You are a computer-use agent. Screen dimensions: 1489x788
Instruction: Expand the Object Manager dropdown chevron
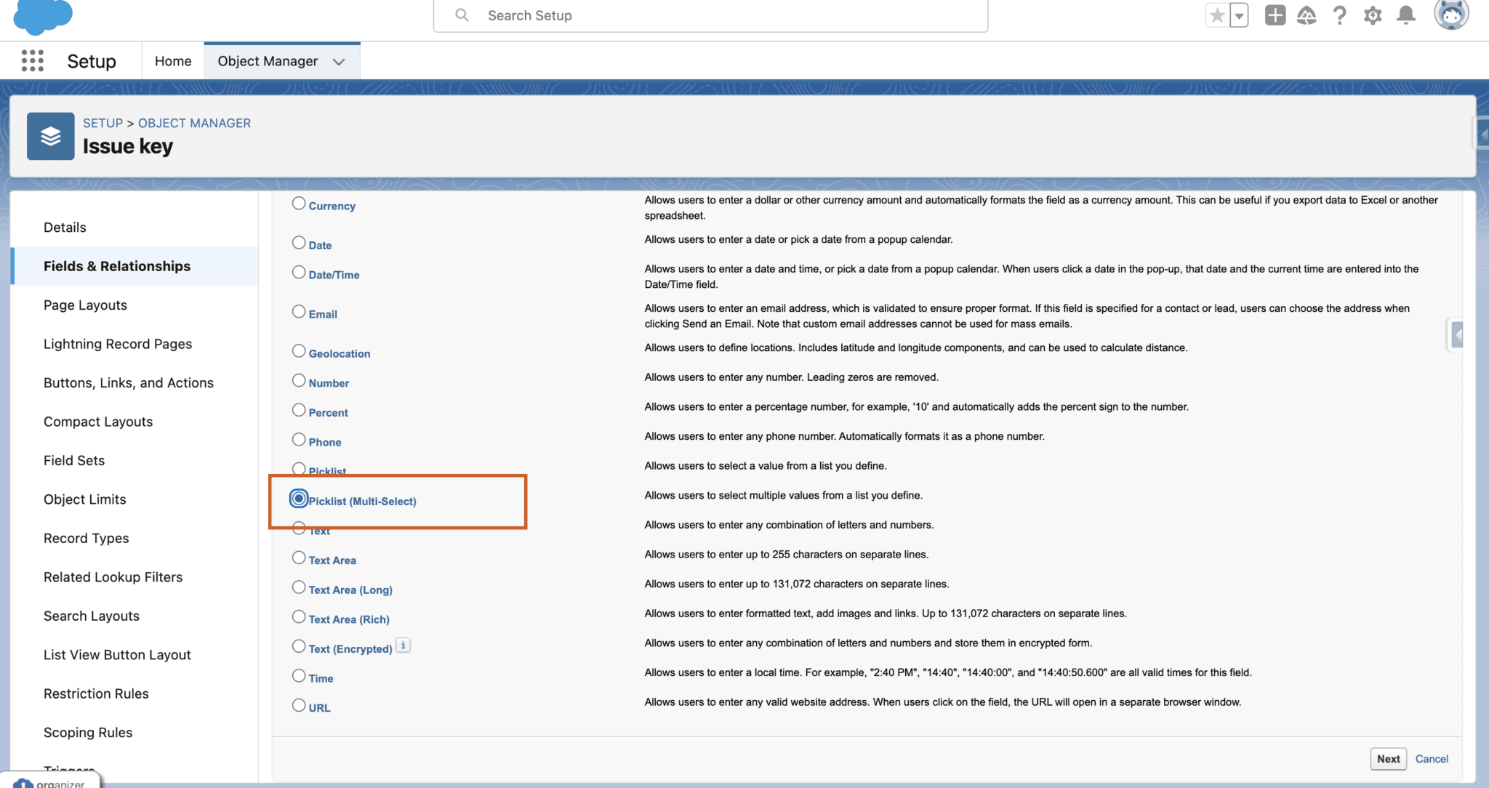click(x=338, y=62)
